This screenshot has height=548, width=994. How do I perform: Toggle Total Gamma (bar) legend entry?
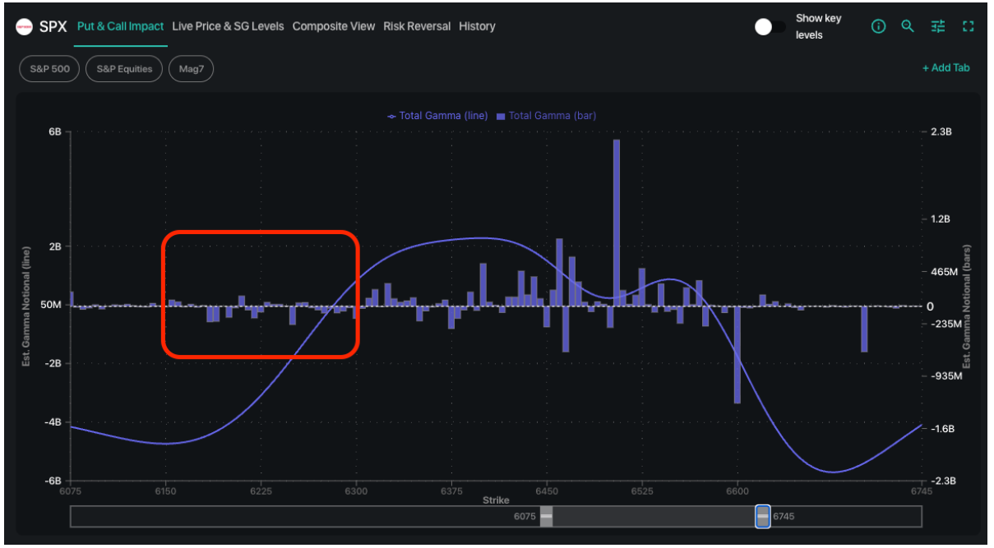(x=547, y=116)
